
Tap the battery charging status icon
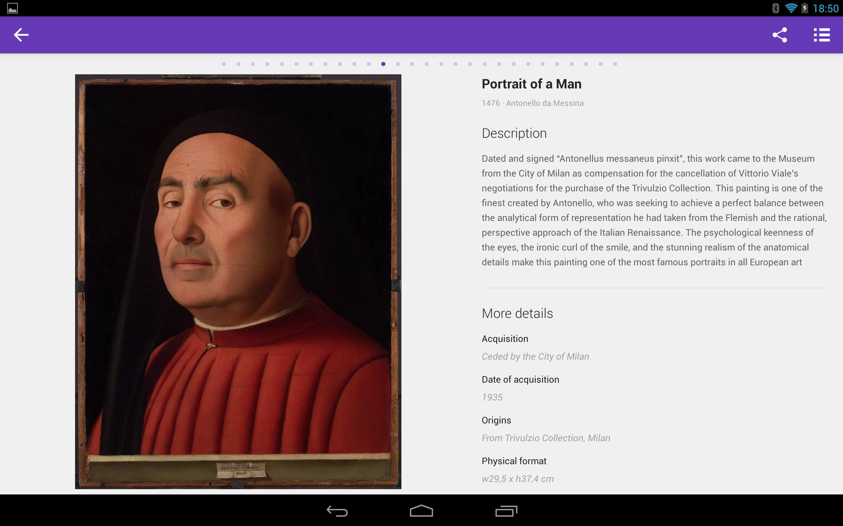804,8
